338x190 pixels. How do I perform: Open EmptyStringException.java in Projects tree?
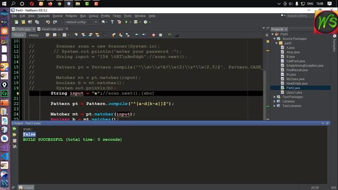305,65
